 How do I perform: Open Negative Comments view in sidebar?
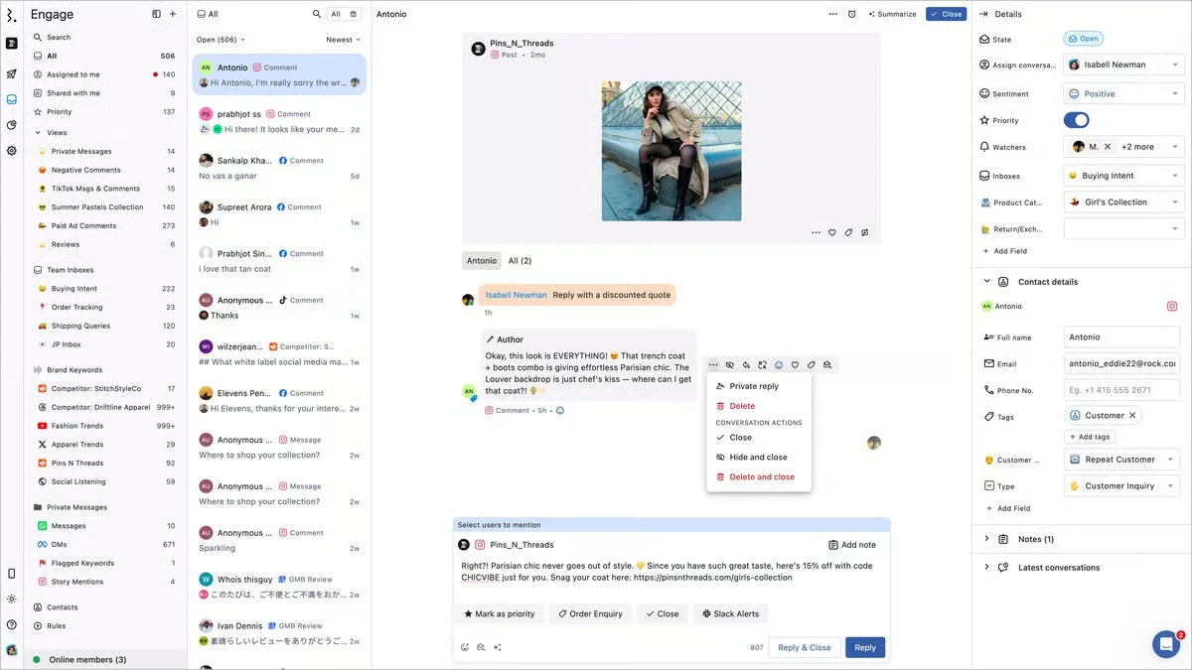(x=105, y=170)
